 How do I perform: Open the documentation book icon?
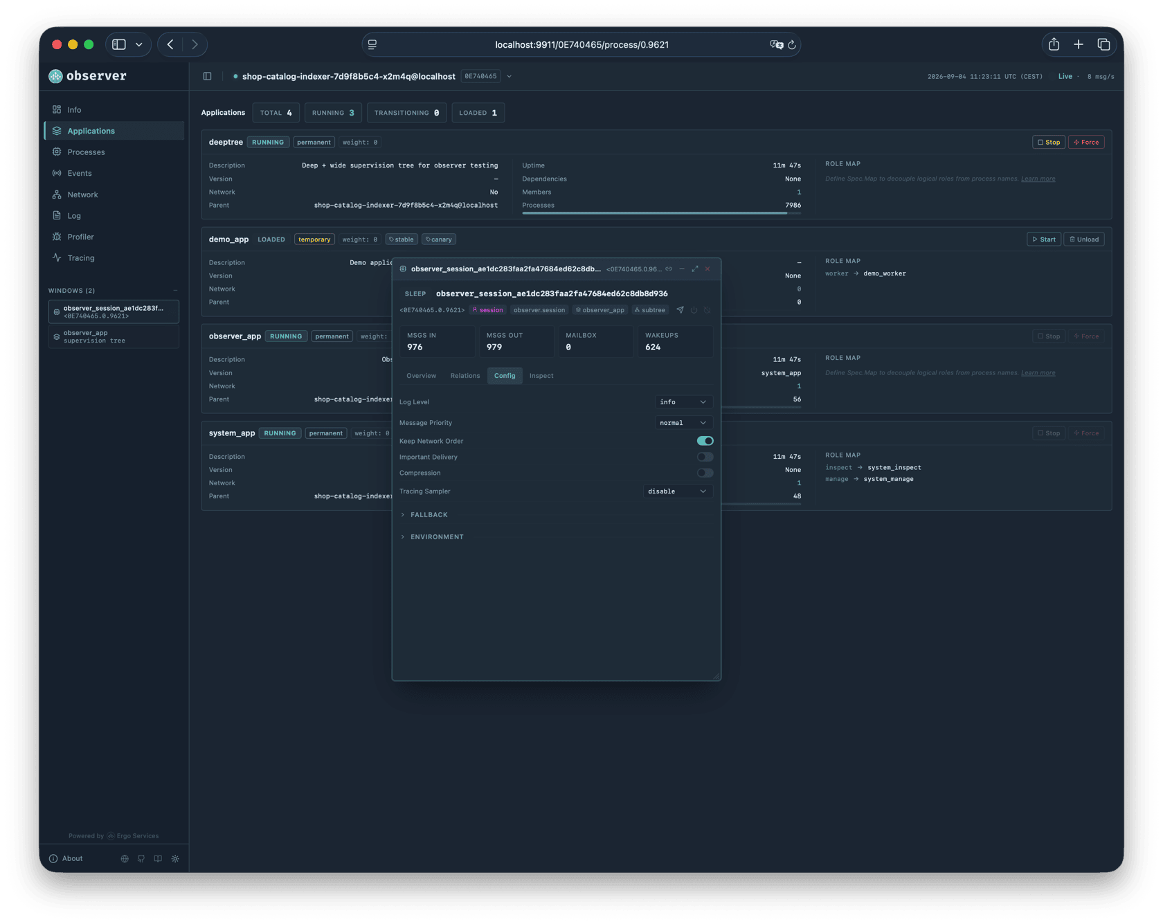click(x=158, y=858)
